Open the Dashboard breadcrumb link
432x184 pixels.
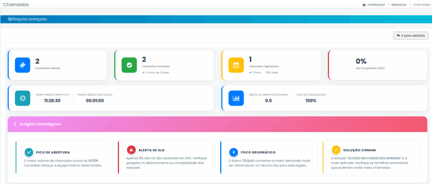(x=375, y=5)
